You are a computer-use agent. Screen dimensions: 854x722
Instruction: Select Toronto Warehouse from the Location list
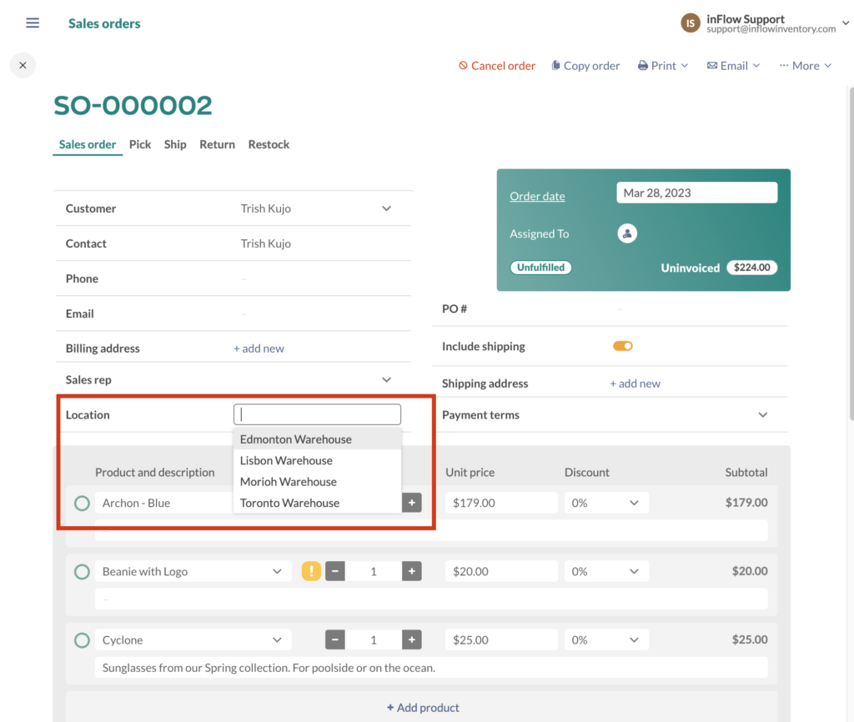point(289,503)
